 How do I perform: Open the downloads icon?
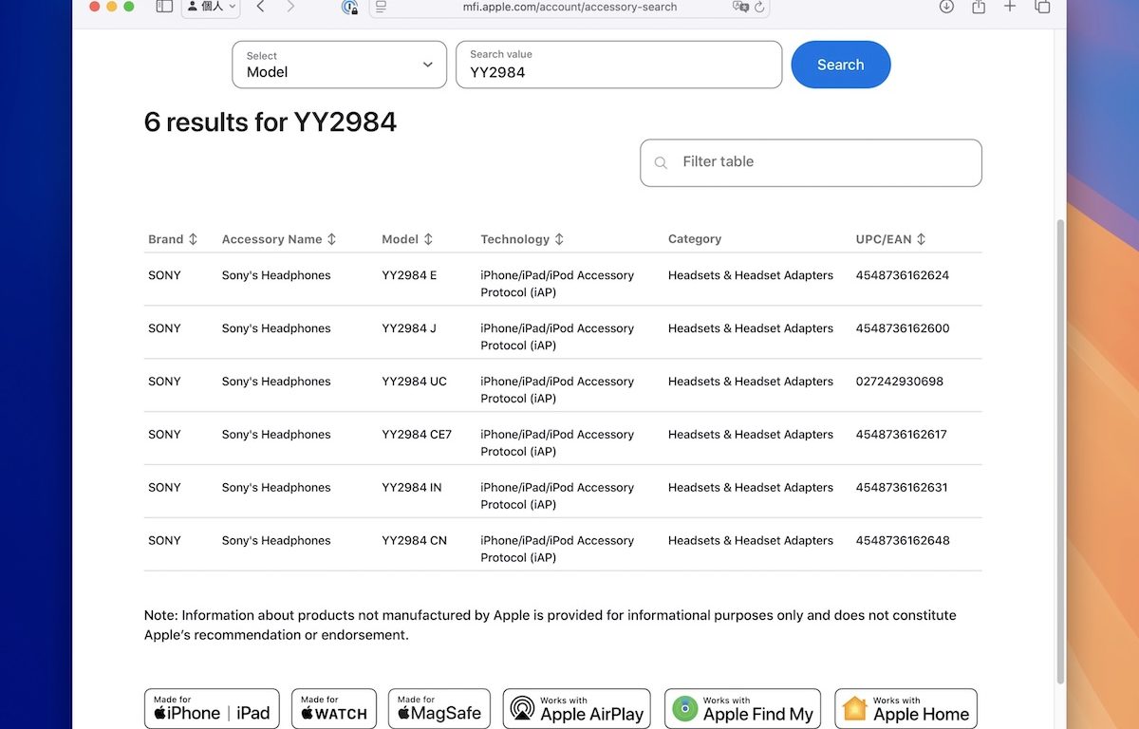[946, 7]
